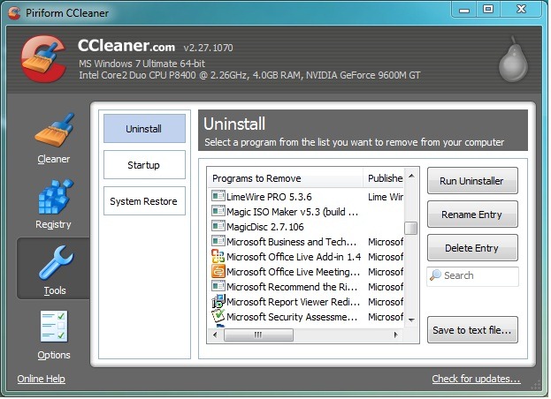Select the Tools wrench icon

coord(57,262)
